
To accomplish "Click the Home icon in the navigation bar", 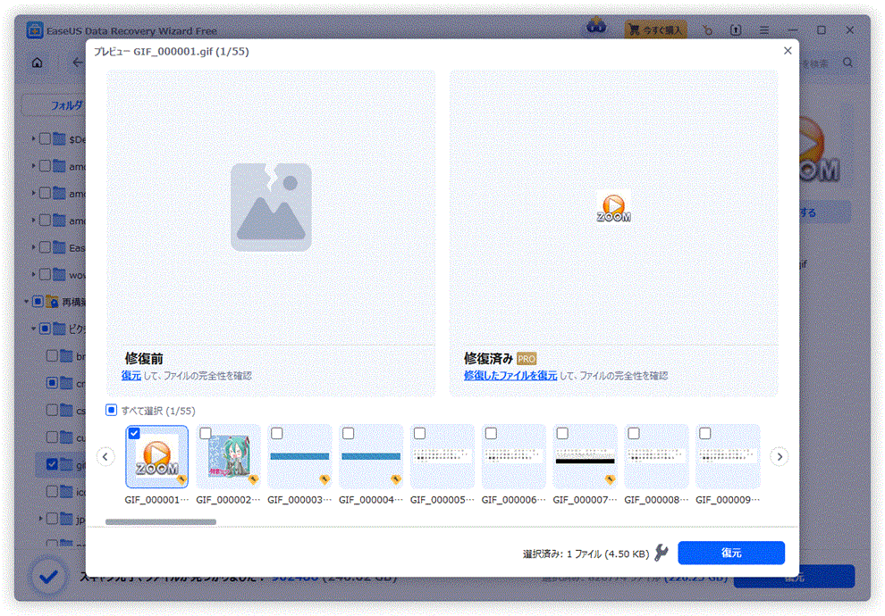I will coord(36,62).
